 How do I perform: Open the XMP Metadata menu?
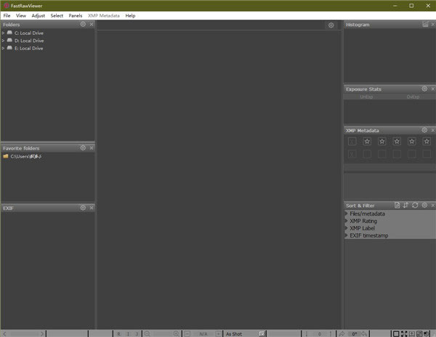pos(104,15)
